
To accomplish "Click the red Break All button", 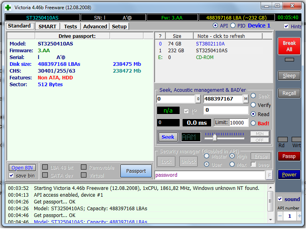I will (289, 46).
